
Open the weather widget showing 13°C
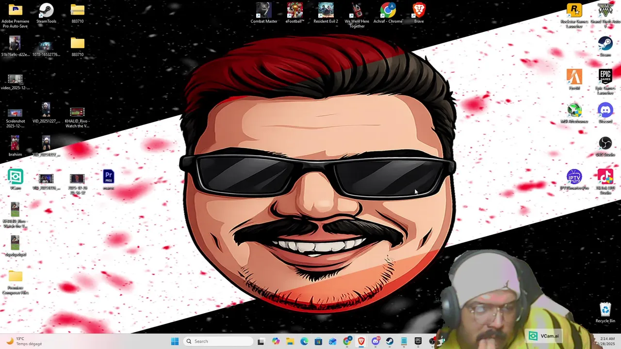[x=24, y=341]
